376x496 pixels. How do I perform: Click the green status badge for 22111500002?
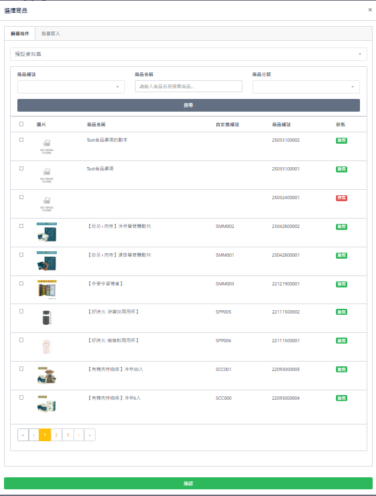341,312
